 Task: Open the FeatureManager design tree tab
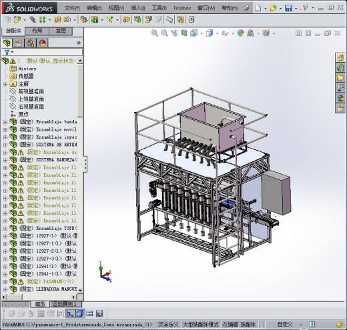(7, 43)
